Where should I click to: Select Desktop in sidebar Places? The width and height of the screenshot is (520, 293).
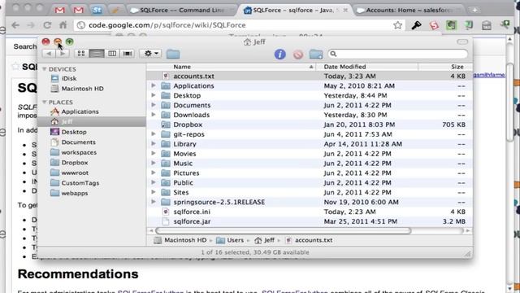[x=74, y=132]
